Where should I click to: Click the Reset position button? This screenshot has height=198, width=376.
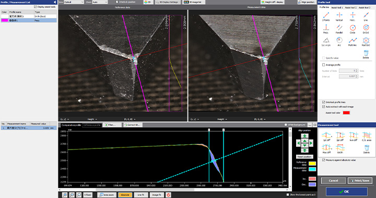(304, 157)
